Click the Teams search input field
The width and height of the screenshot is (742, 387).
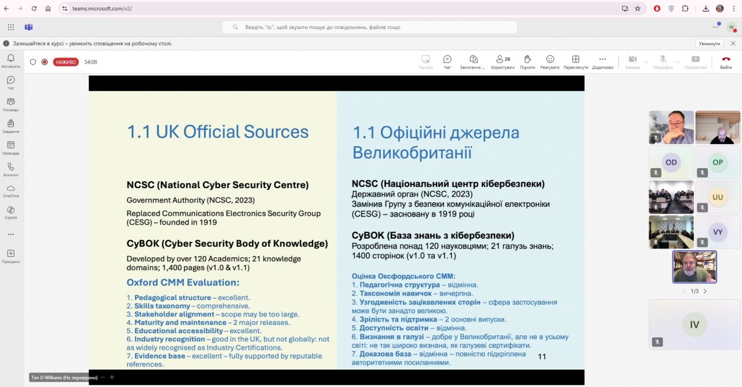[x=370, y=27]
